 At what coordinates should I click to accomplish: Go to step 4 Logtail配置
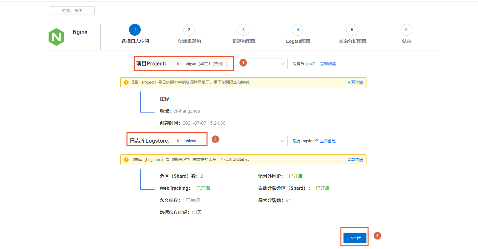pyautogui.click(x=298, y=30)
